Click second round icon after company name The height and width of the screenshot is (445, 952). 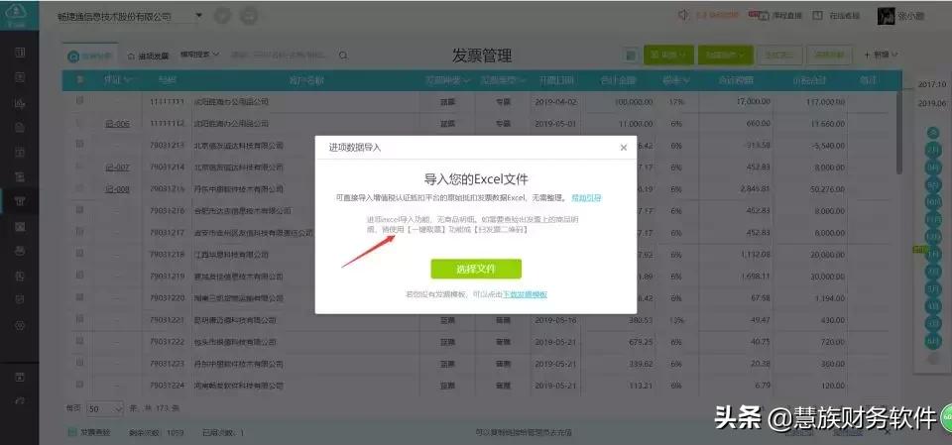248,17
